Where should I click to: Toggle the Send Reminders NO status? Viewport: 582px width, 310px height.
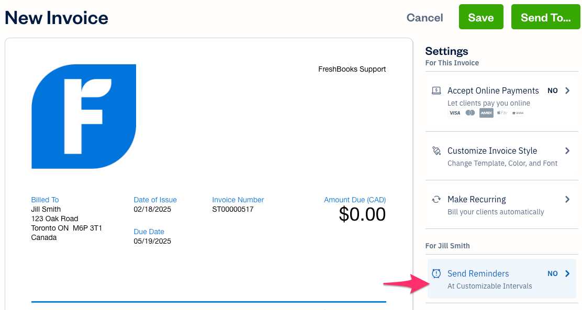[552, 273]
